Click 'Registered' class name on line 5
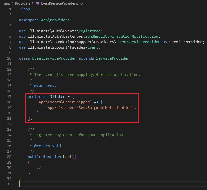The image size is (207, 190). [90, 31]
